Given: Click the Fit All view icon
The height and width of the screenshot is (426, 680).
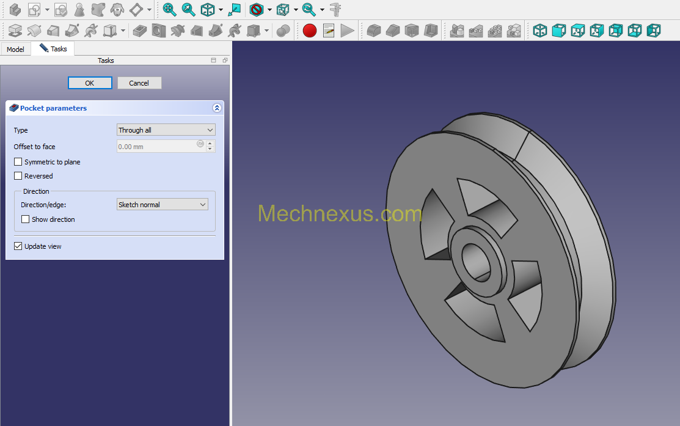Looking at the screenshot, I should tap(170, 10).
